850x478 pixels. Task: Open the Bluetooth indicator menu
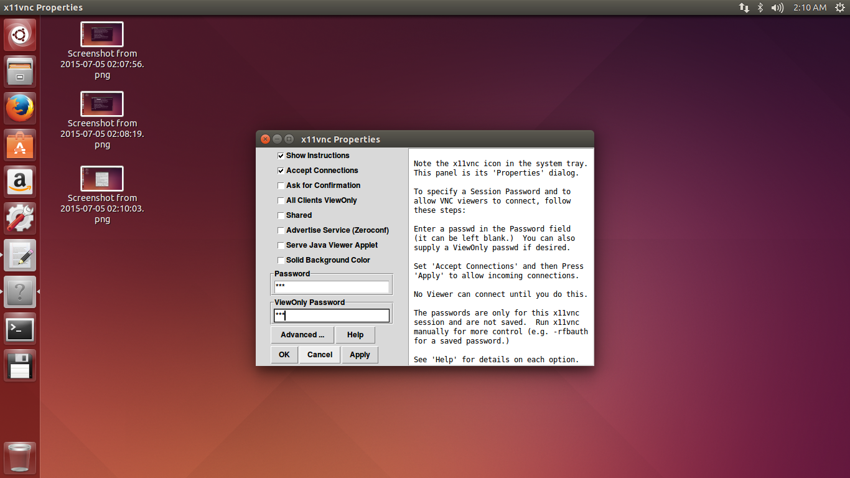pos(760,7)
